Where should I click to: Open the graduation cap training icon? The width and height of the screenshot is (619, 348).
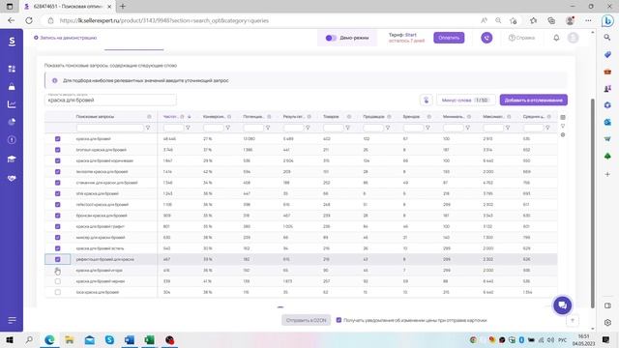click(x=12, y=159)
